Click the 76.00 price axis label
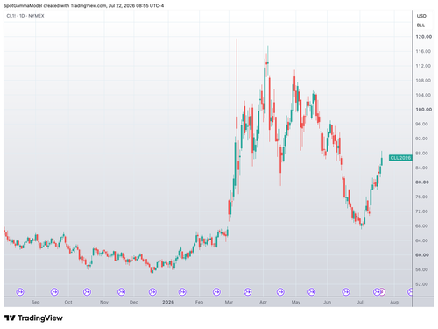This screenshot has width=438, height=329. pos(422,197)
